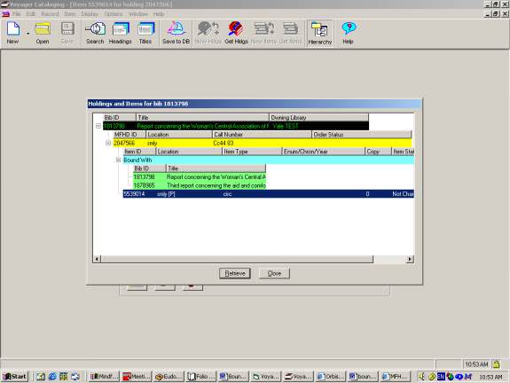Image resolution: width=510 pixels, height=383 pixels.
Task: Click the Order Status column header
Action: [x=362, y=134]
